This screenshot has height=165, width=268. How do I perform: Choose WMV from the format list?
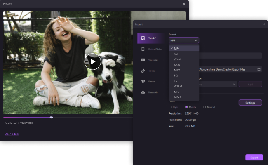[x=184, y=59]
